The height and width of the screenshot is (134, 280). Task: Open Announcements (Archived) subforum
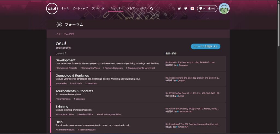(x=141, y=68)
